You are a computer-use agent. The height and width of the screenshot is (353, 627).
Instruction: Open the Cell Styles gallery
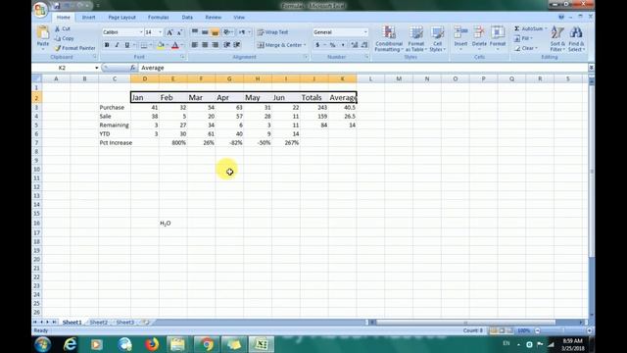(x=438, y=39)
